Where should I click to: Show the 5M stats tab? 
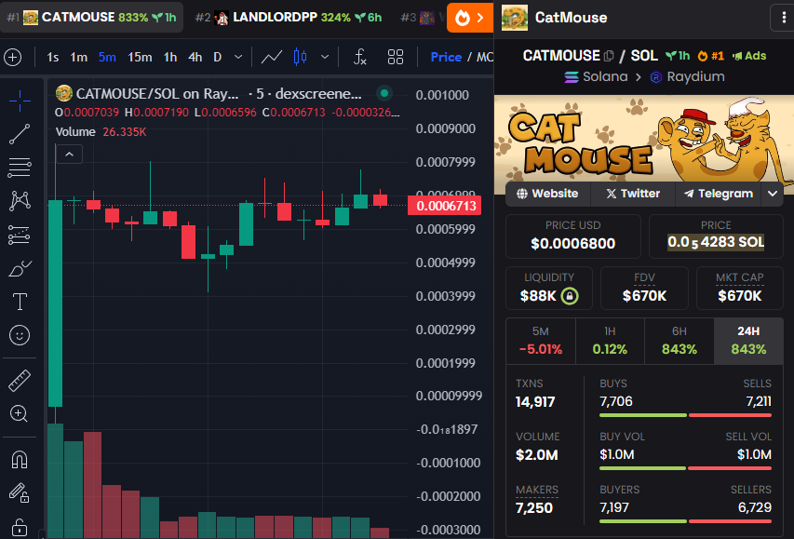[540, 341]
